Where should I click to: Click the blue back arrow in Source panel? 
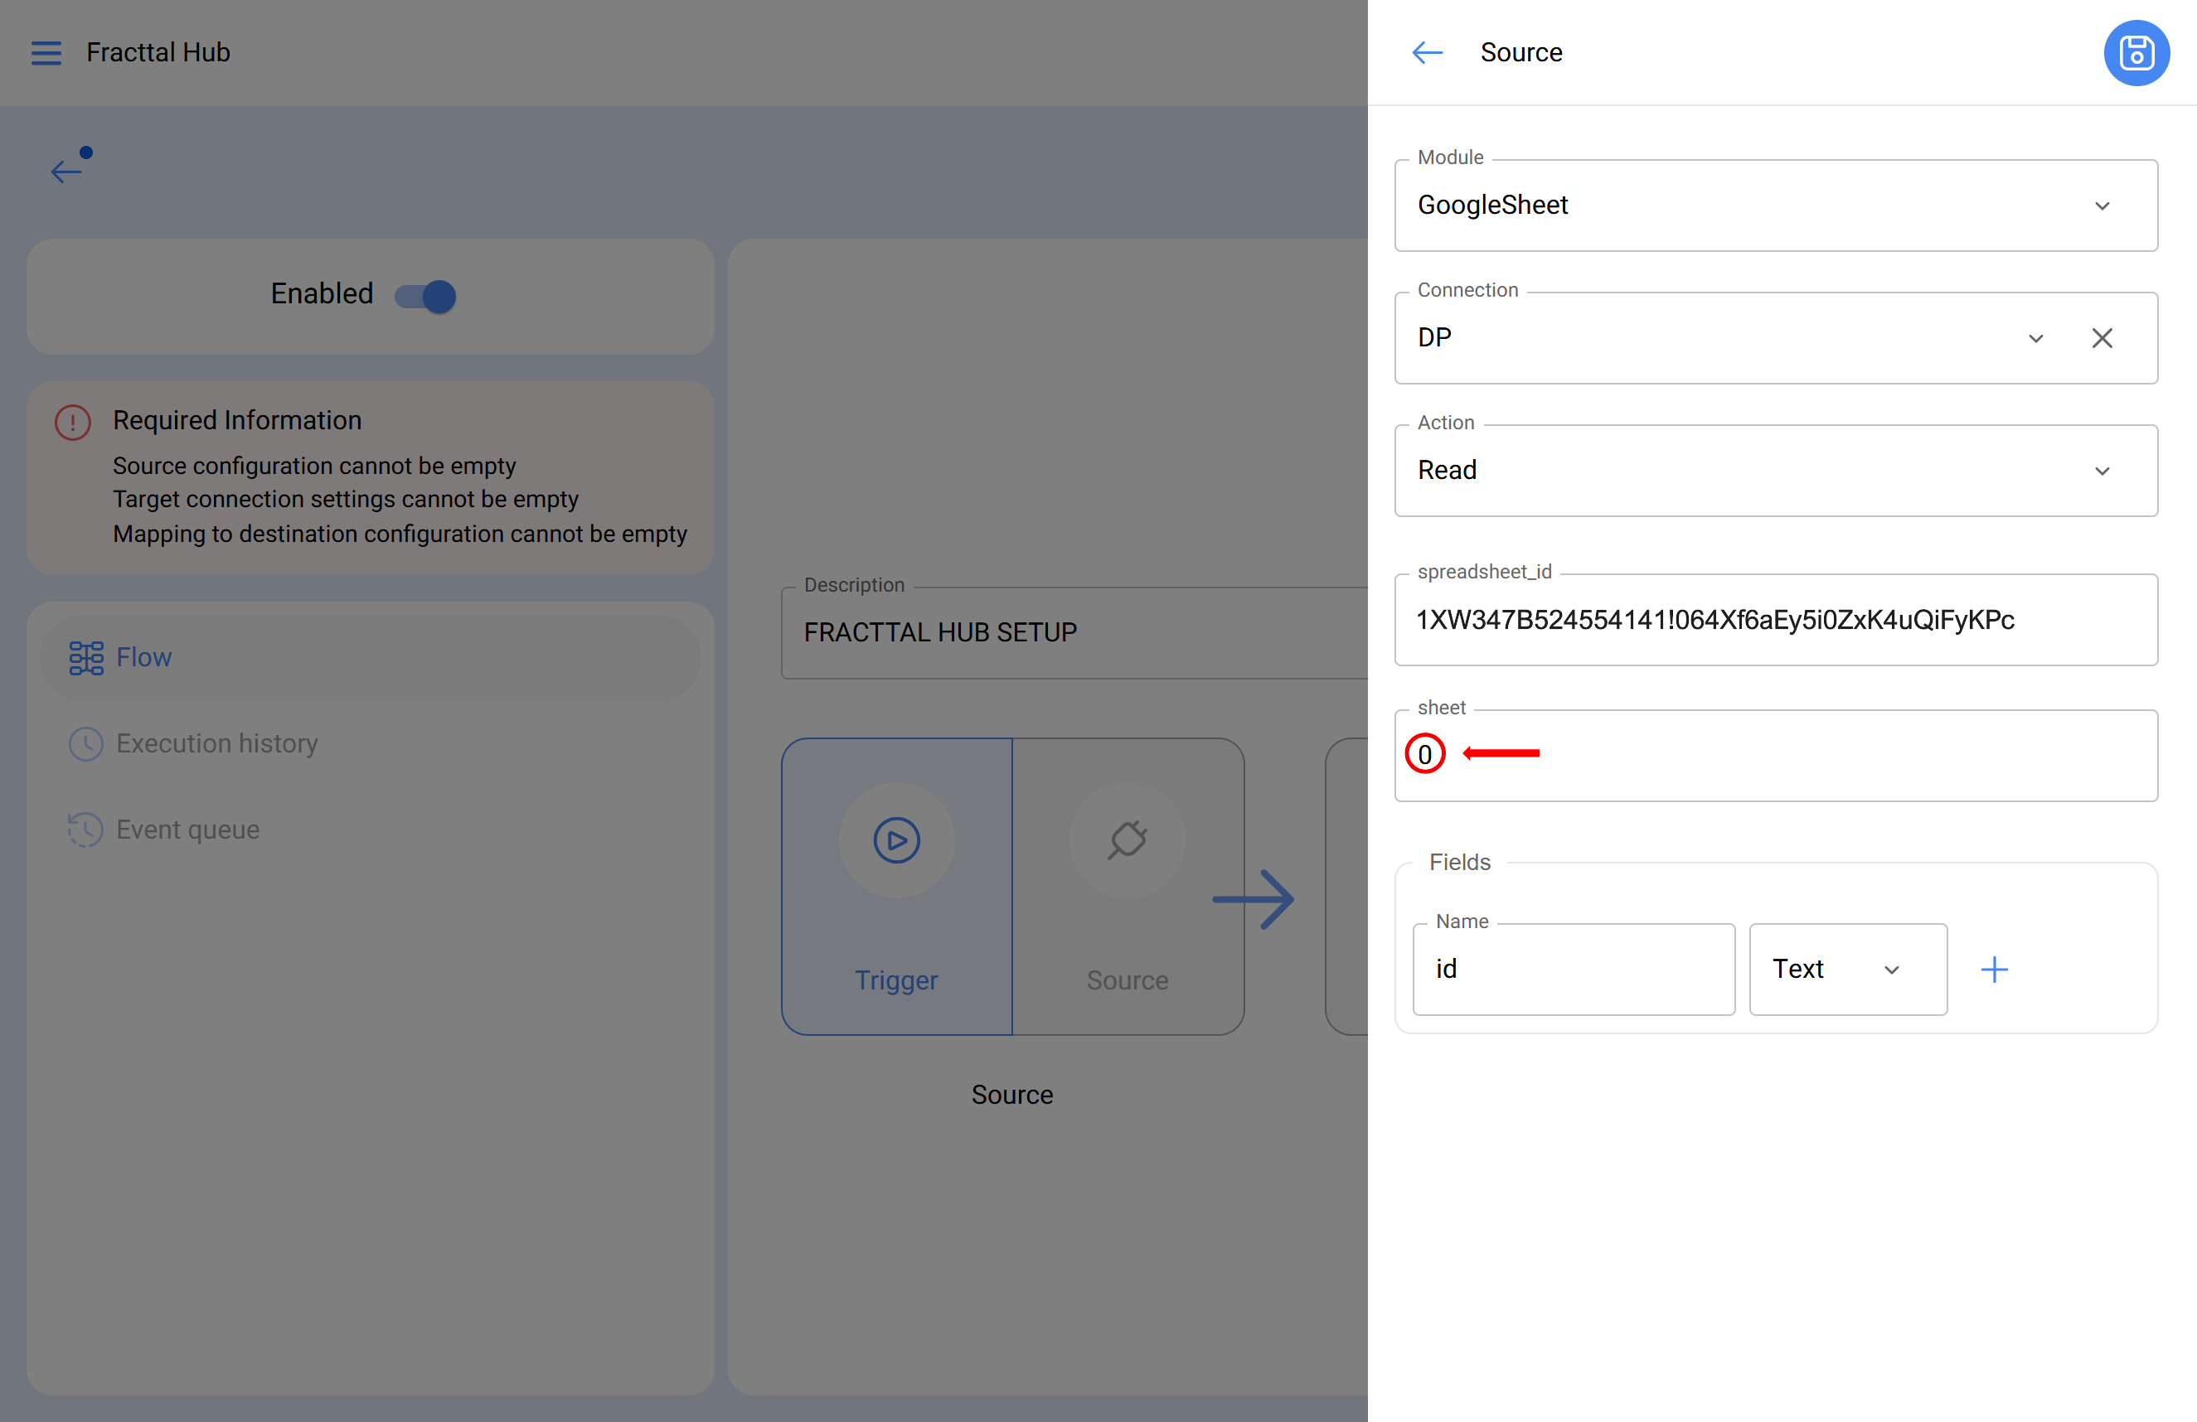[x=1426, y=52]
